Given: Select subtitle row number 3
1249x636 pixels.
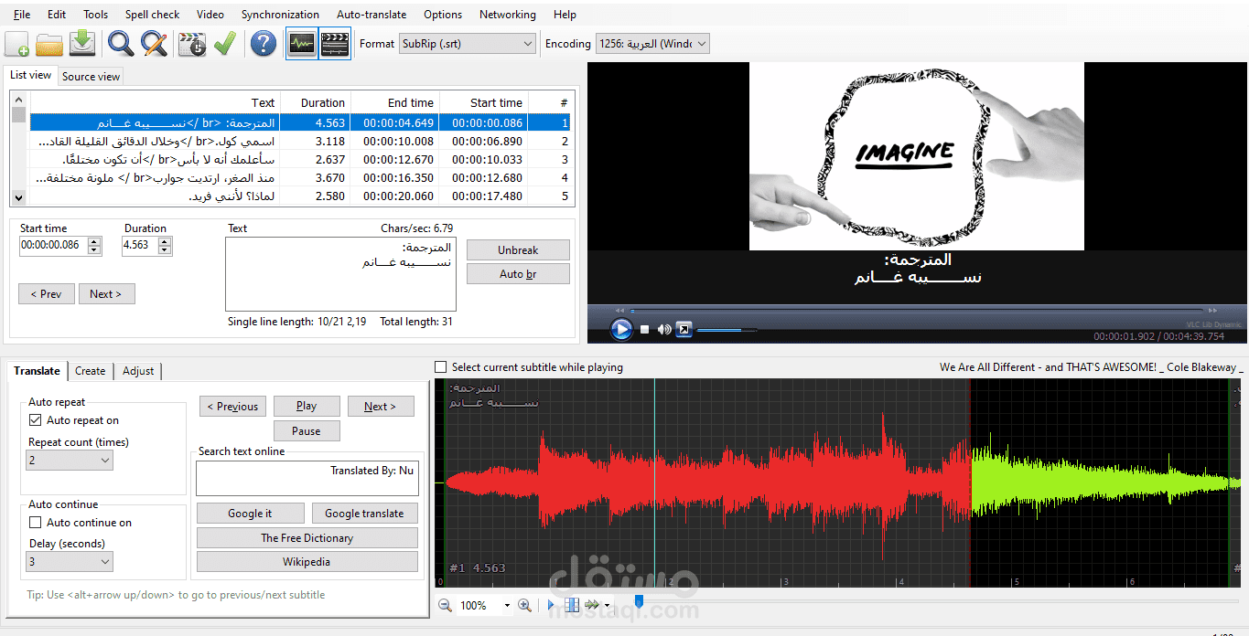Looking at the screenshot, I should coord(300,159).
